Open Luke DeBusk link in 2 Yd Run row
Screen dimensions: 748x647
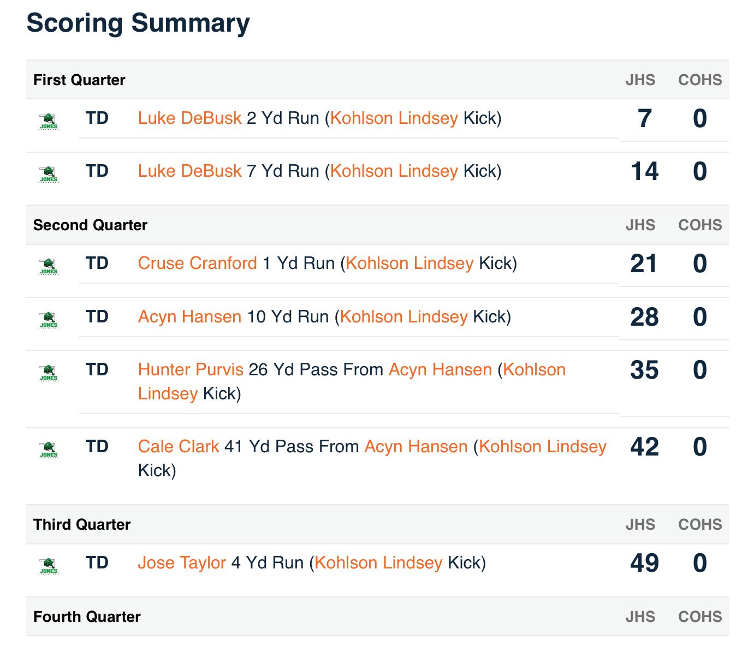[x=189, y=118]
